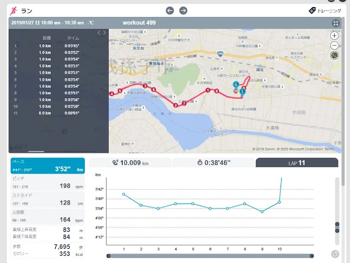The height and width of the screenshot is (263, 350).
Task: Select the pace metric panel
Action: coord(48,166)
